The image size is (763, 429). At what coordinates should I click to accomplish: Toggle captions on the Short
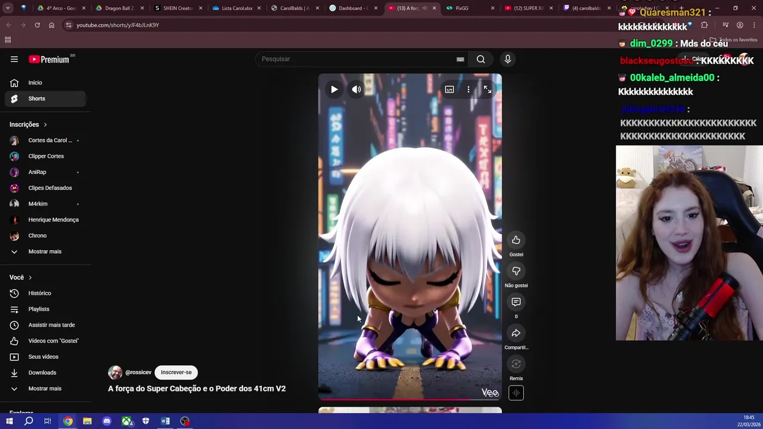[449, 89]
